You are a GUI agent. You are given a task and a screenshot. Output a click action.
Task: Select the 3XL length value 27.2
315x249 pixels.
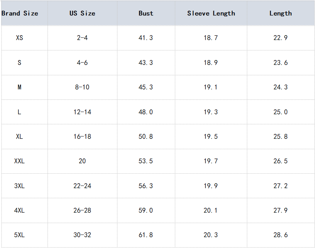(281, 186)
